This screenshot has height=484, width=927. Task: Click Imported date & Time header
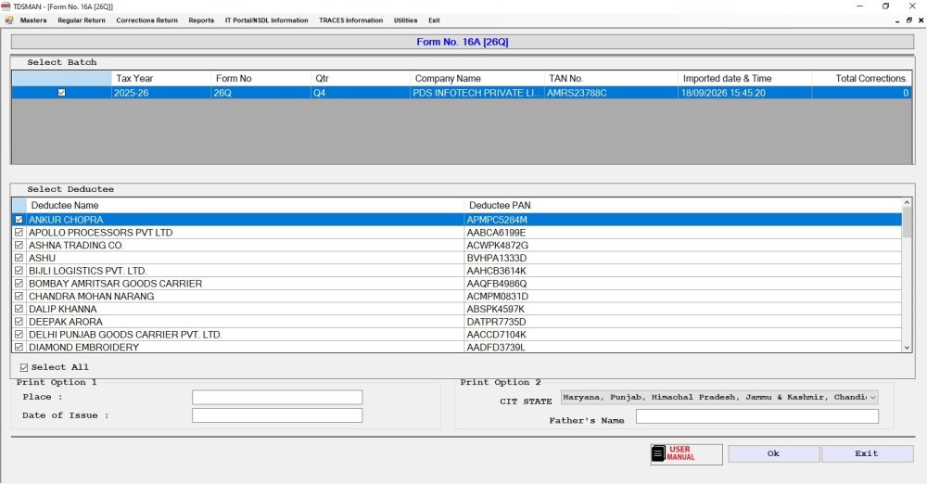coord(745,78)
